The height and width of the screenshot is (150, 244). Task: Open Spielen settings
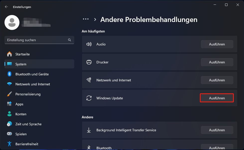(x=39, y=134)
